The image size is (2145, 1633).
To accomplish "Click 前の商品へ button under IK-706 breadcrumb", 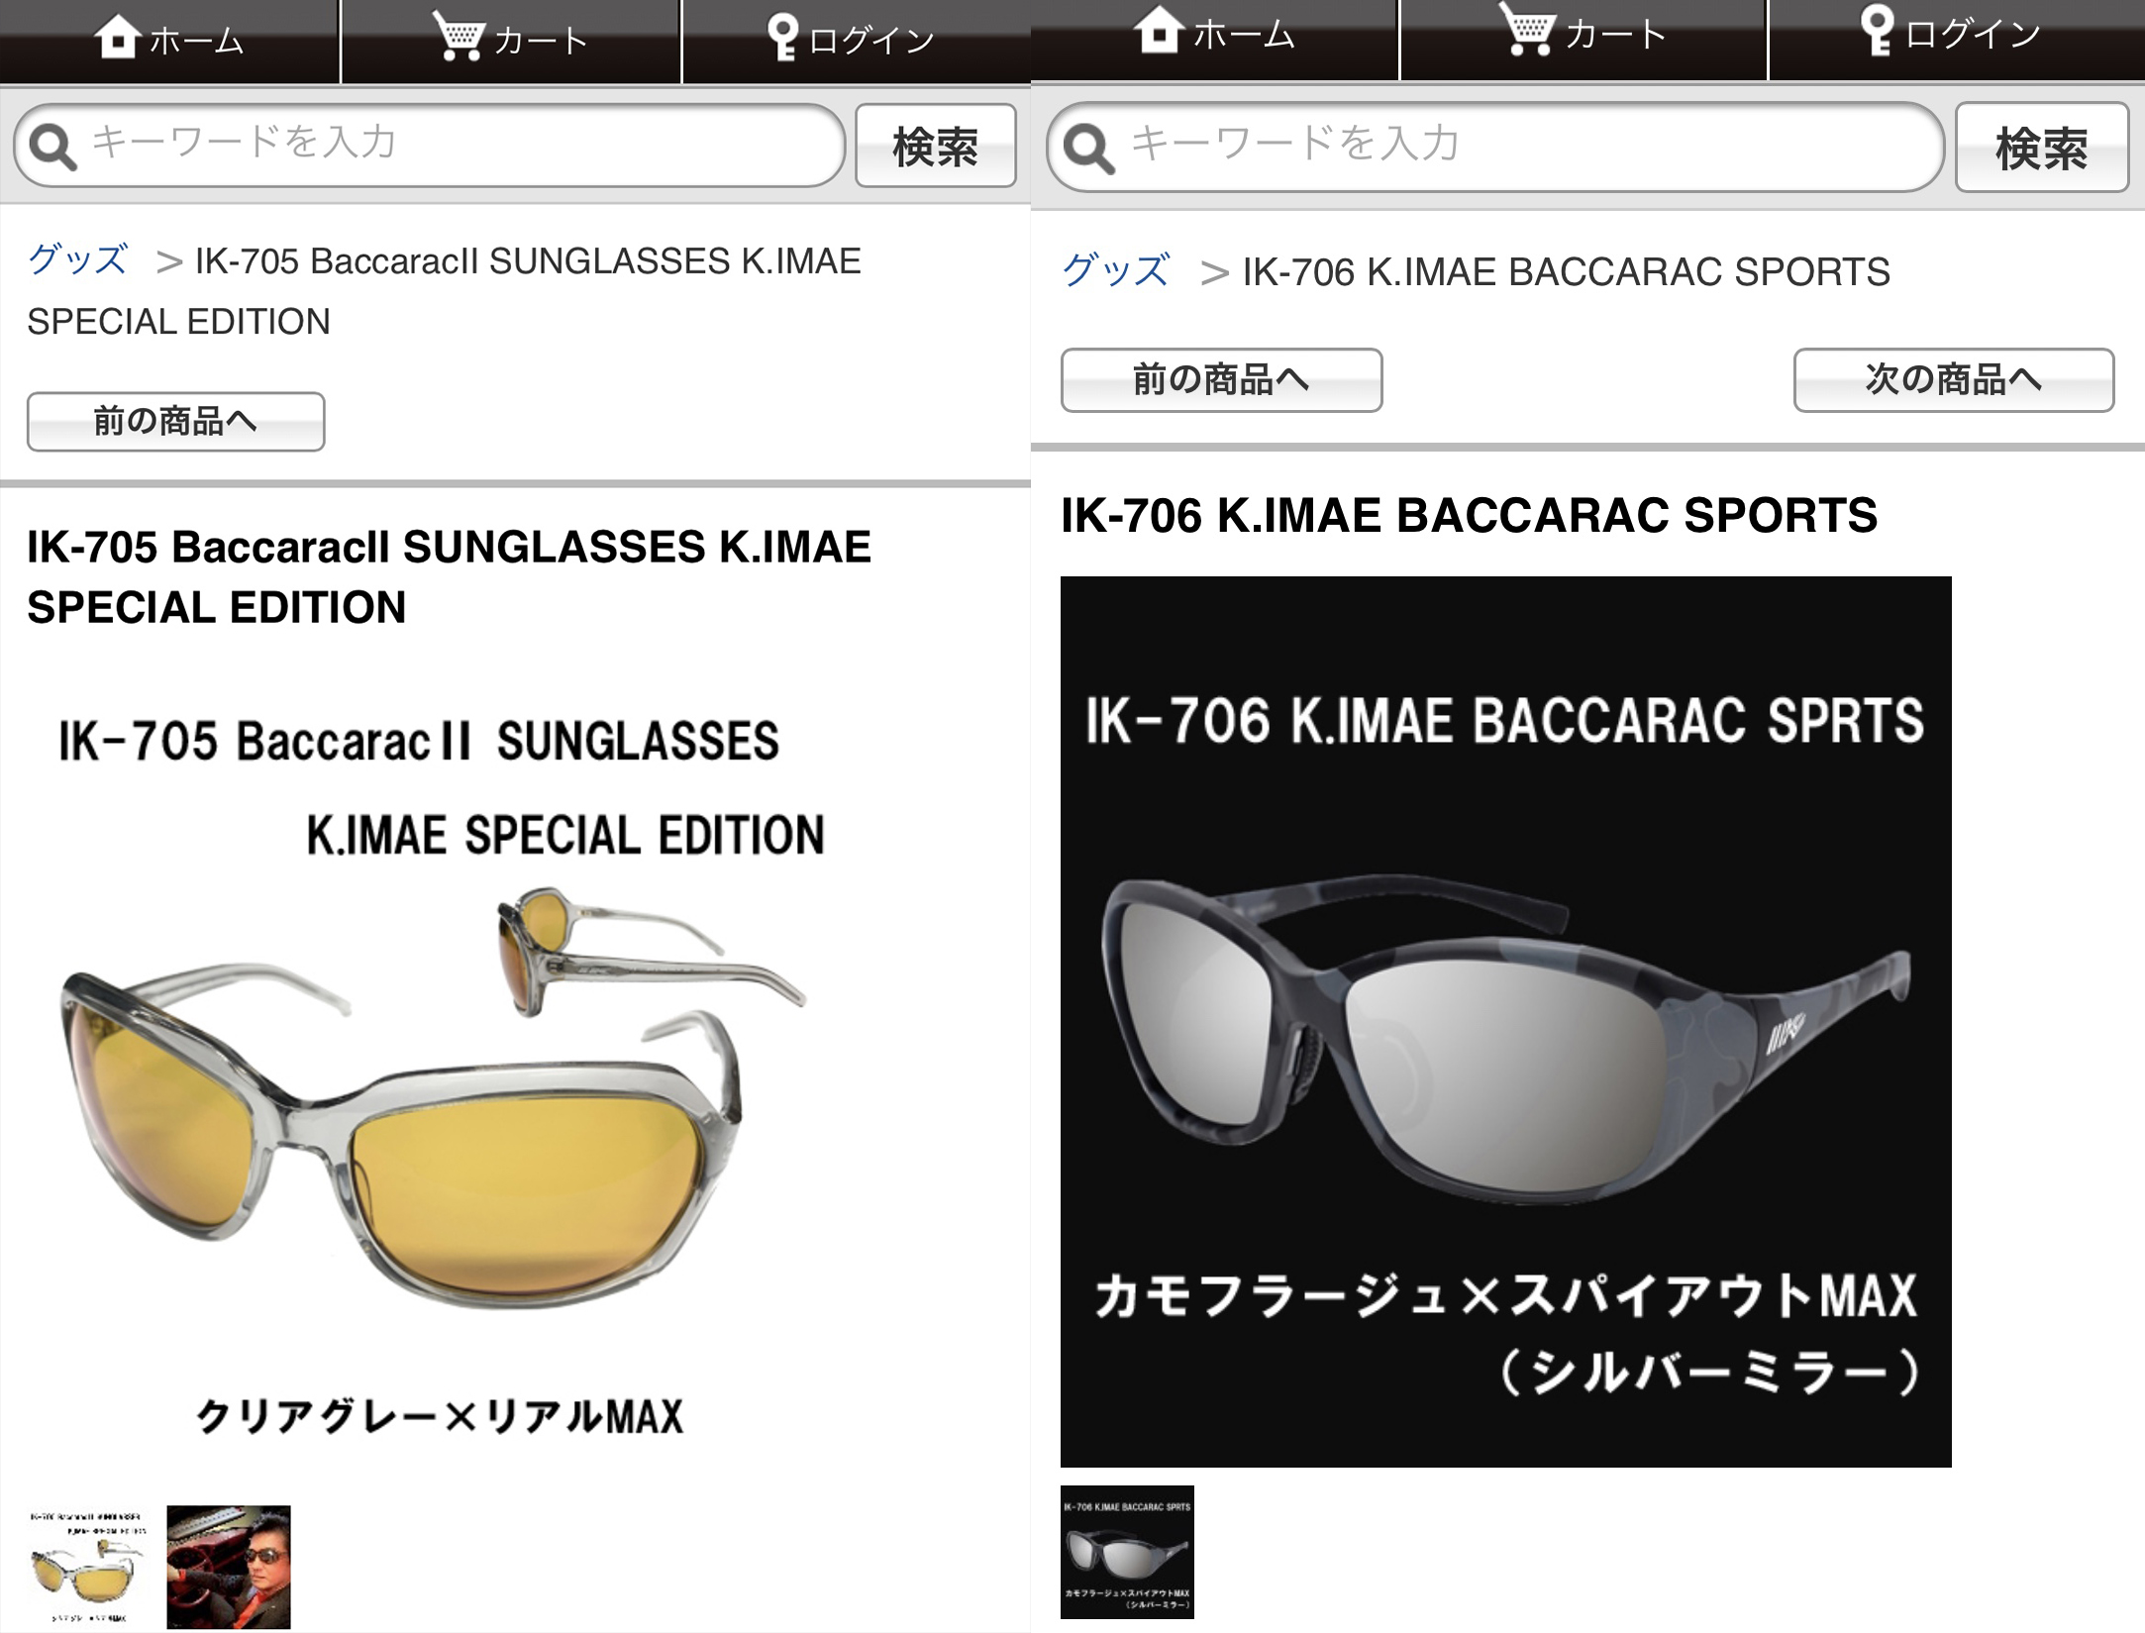I will 1221,379.
